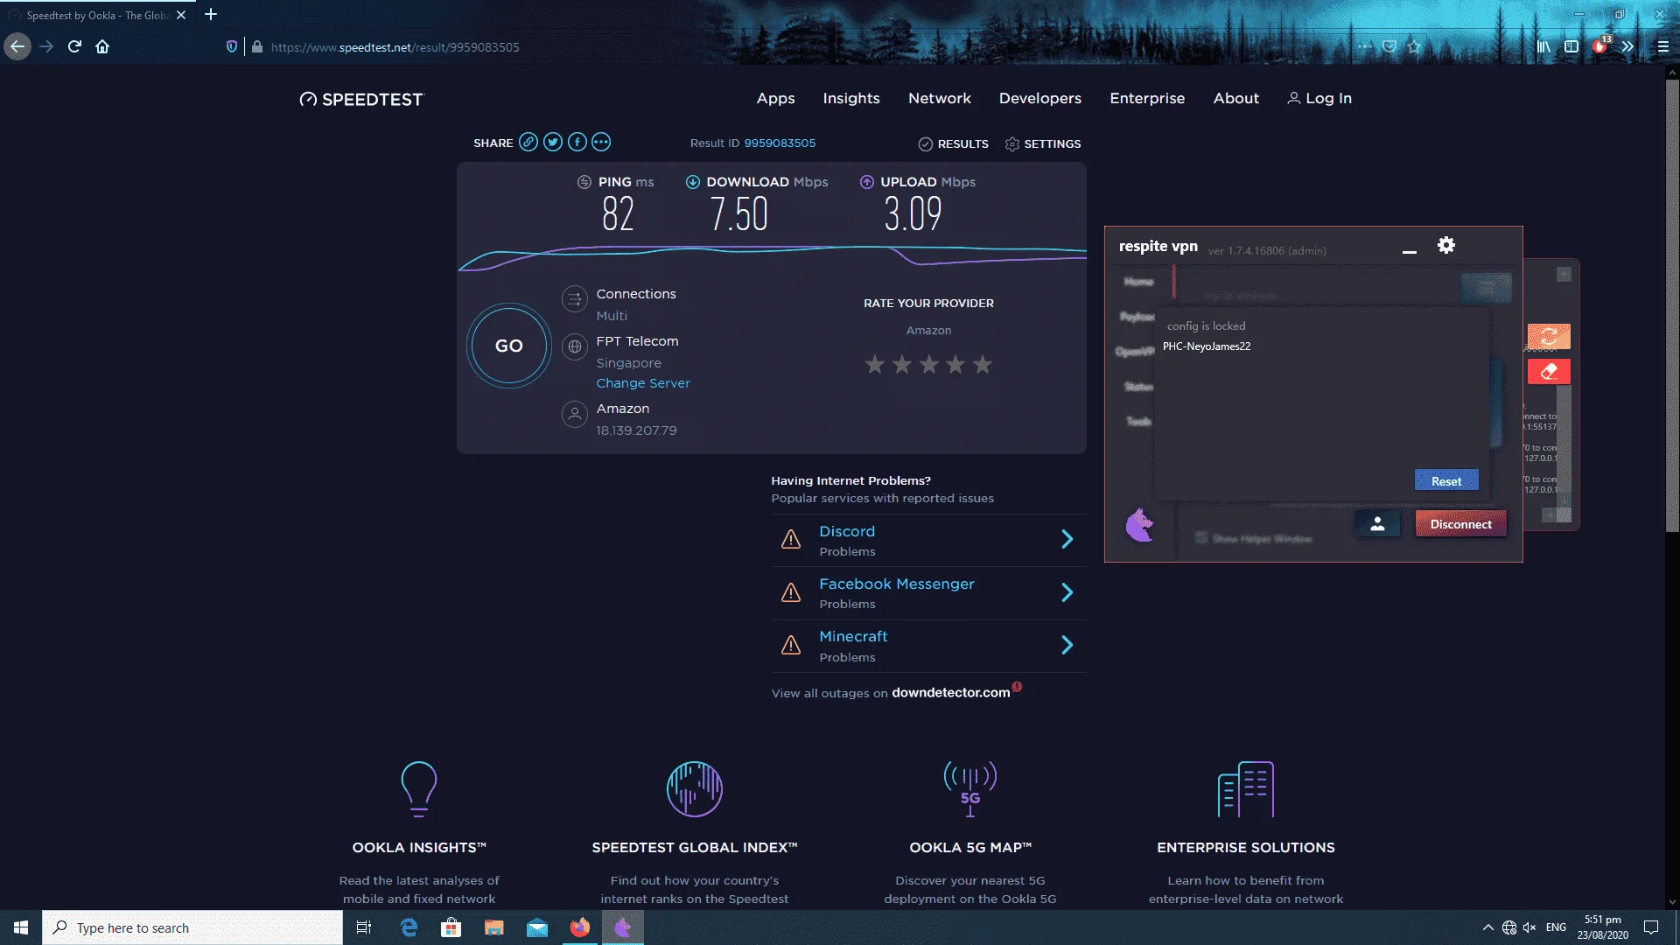This screenshot has width=1680, height=945.
Task: Switch to respite vpn in the taskbar
Action: click(x=623, y=927)
